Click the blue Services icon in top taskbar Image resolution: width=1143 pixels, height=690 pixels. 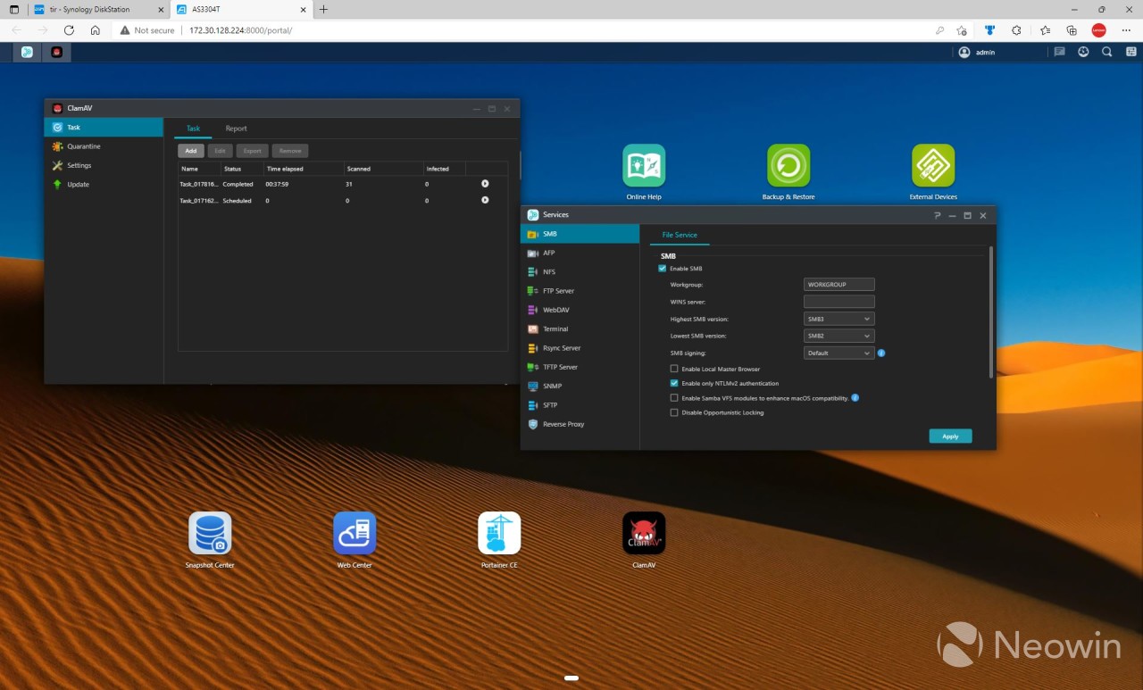[x=27, y=52]
